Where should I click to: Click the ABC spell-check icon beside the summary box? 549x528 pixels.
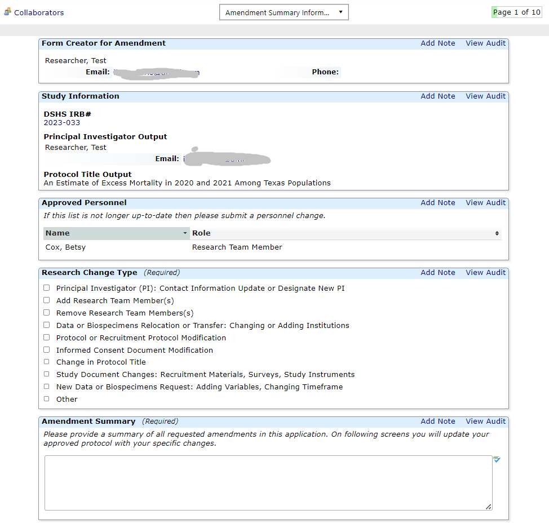[x=497, y=460]
